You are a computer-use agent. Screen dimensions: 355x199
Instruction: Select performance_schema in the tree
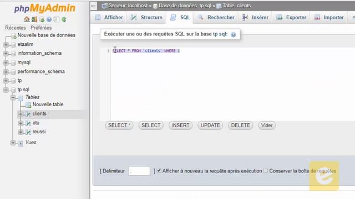pyautogui.click(x=41, y=71)
